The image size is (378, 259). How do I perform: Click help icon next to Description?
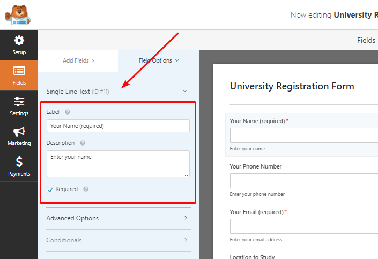(82, 143)
